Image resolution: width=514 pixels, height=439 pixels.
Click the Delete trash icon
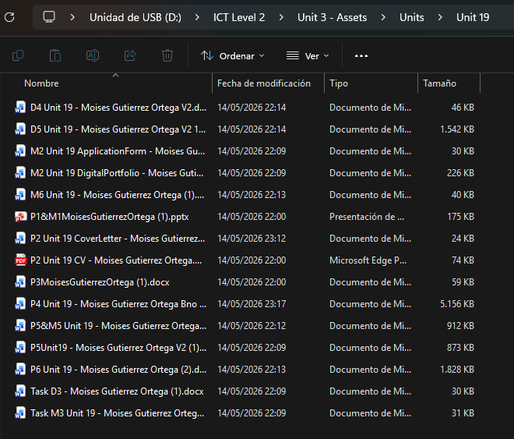pyautogui.click(x=167, y=55)
